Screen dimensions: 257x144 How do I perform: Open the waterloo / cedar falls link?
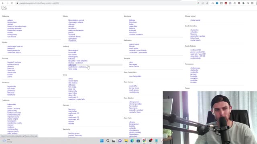(x=77, y=99)
